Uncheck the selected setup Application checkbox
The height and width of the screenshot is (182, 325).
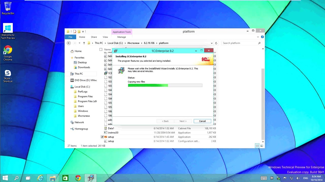(x=102, y=137)
